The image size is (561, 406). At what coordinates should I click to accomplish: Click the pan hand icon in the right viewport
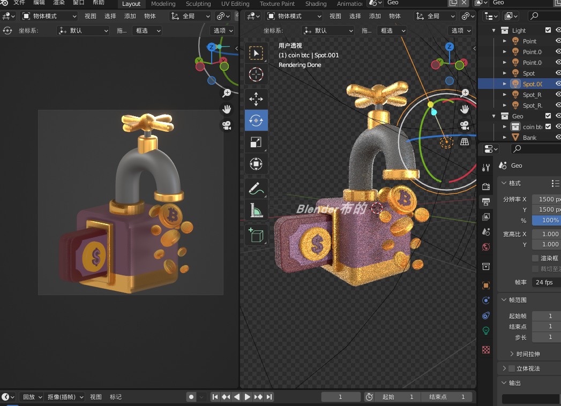pyautogui.click(x=465, y=109)
